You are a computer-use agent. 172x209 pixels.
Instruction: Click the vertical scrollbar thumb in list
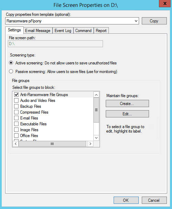pos(96,110)
